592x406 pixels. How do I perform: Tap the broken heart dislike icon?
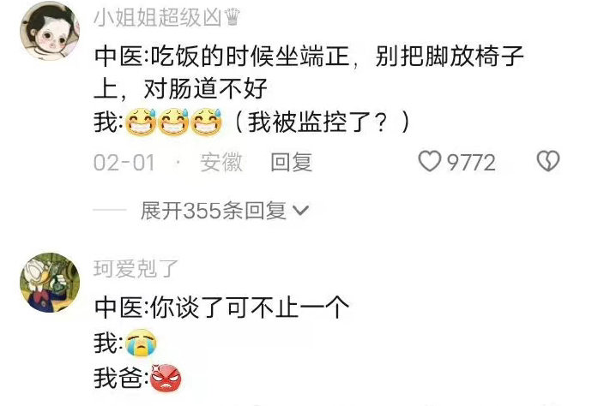tap(548, 161)
